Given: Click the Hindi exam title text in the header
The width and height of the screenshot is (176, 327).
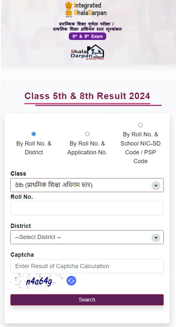Looking at the screenshot, I should pos(87,26).
